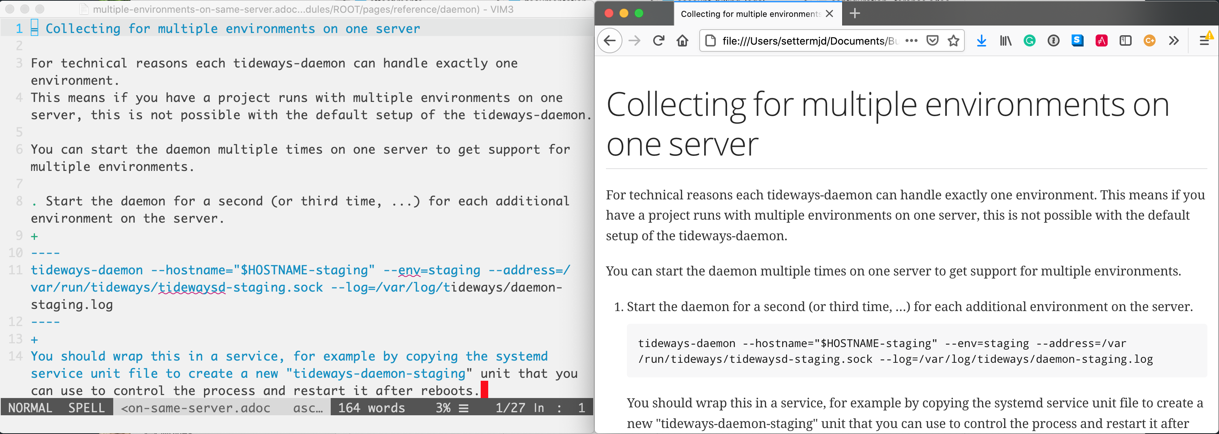Screen dimensions: 1219x434
Task: Open the 1Password extension
Action: [x=1053, y=40]
